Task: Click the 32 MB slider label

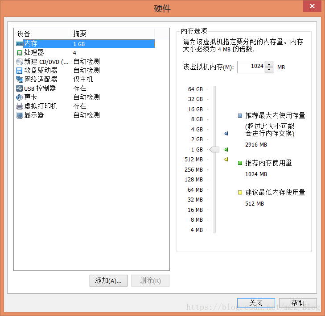Action: click(x=195, y=200)
